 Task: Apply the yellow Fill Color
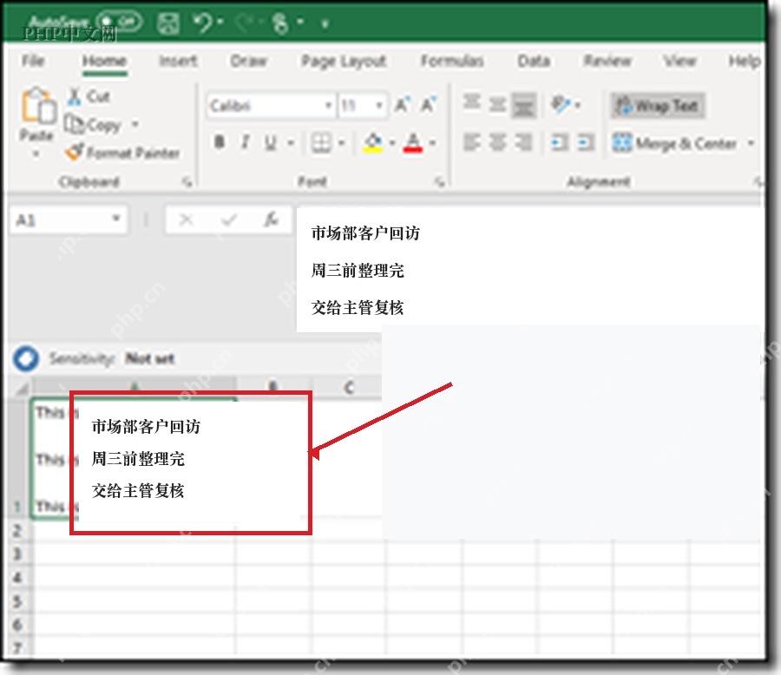coord(373,143)
